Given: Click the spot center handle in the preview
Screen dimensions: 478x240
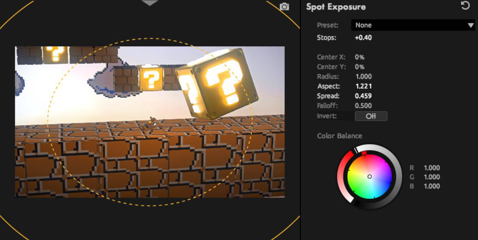Looking at the screenshot, I should (150, 122).
